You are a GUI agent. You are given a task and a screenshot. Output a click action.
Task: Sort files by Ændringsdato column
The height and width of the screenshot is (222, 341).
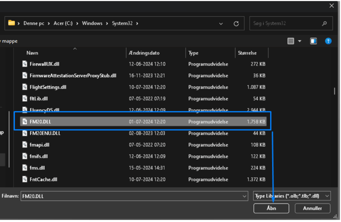pos(145,53)
